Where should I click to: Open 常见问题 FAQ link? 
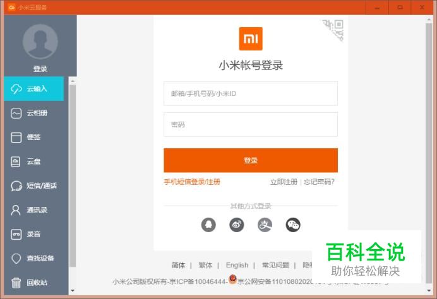click(275, 266)
